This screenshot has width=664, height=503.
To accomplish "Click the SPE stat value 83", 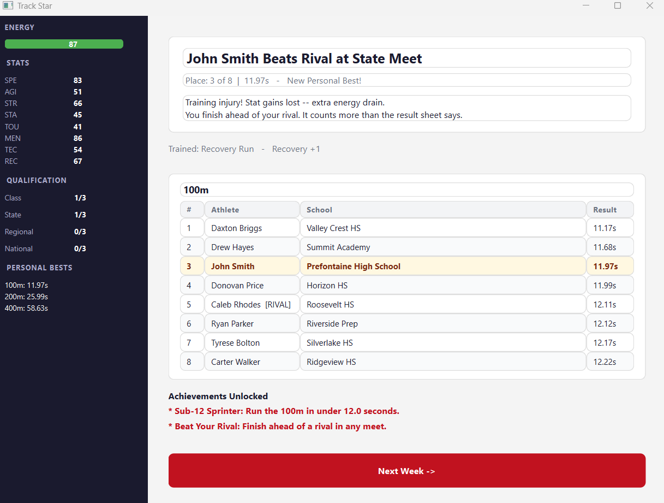I will point(77,80).
